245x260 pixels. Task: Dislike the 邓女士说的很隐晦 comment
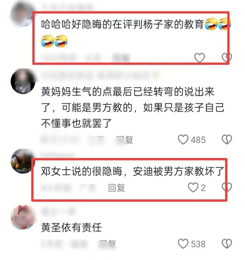coord(227,187)
